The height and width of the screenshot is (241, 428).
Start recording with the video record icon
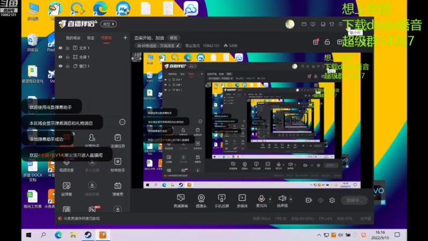pyautogui.click(x=309, y=200)
